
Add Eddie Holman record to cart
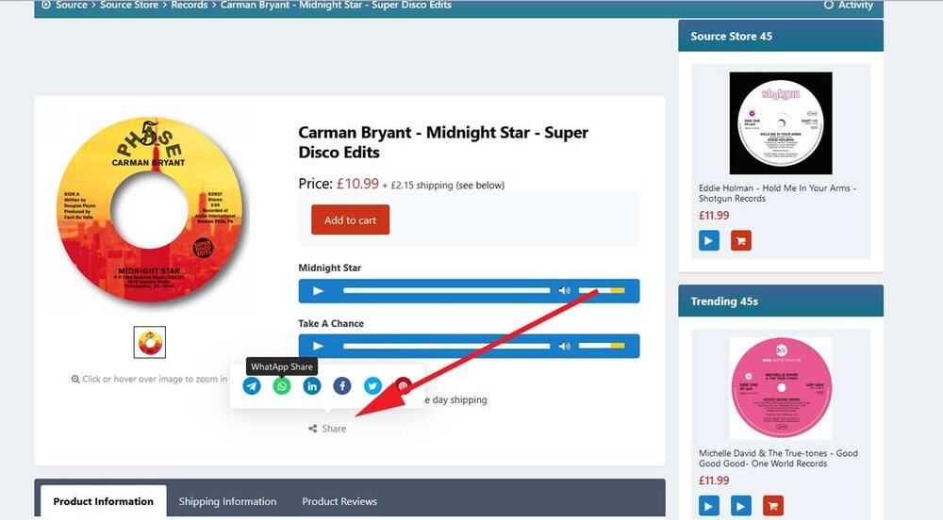[x=741, y=241]
